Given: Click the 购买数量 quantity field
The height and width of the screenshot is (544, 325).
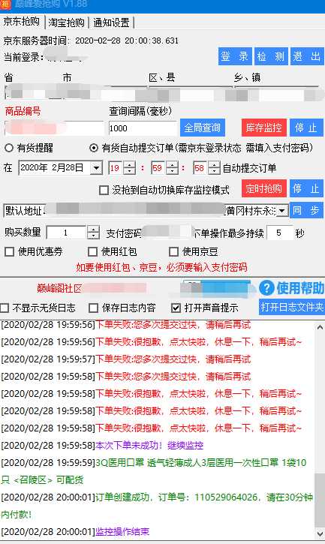Looking at the screenshot, I should 67,233.
